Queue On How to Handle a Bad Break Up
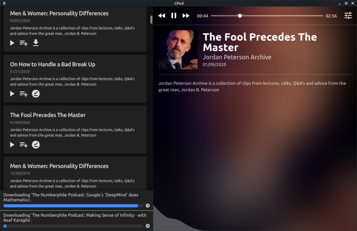This screenshot has width=357, height=231. coord(24,94)
